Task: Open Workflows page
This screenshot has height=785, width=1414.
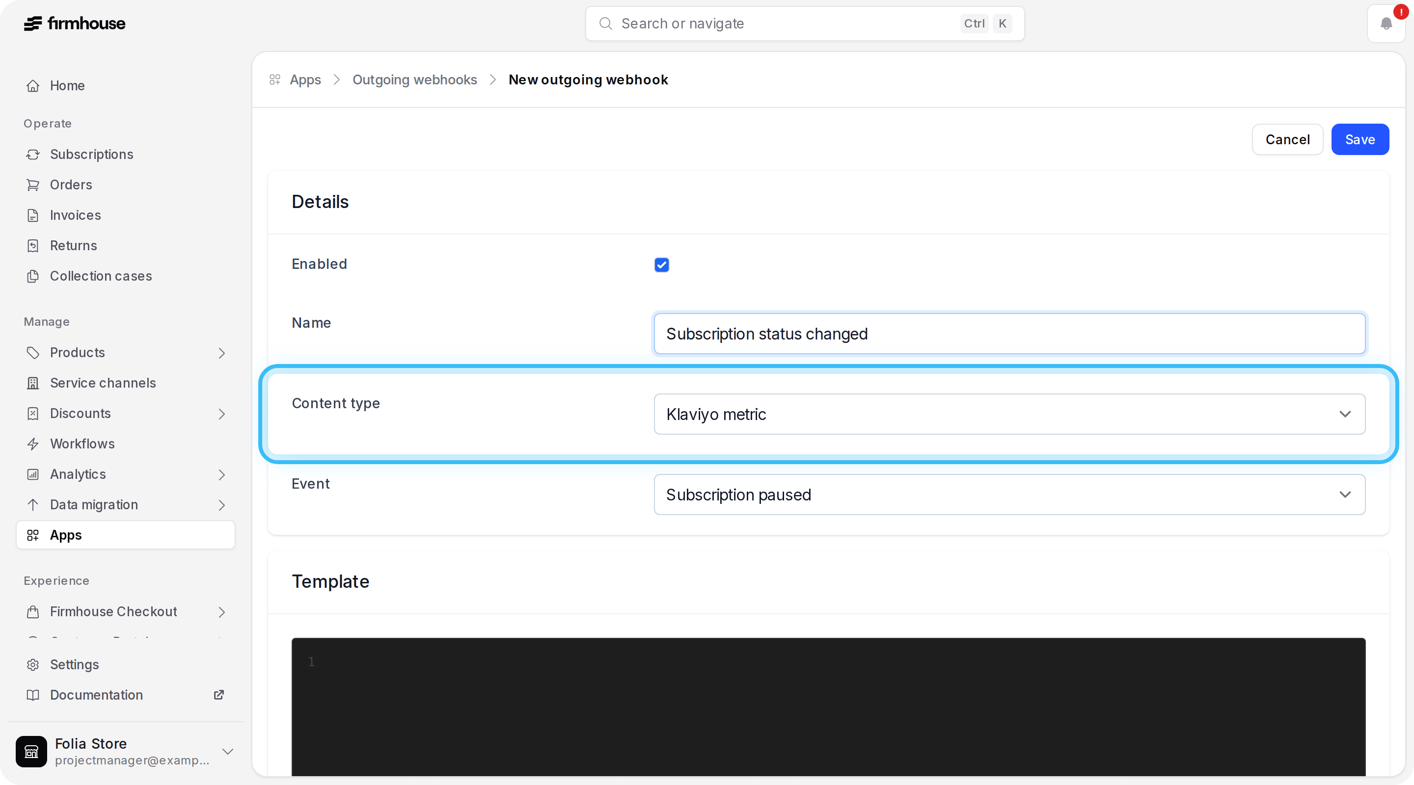Action: pyautogui.click(x=126, y=444)
